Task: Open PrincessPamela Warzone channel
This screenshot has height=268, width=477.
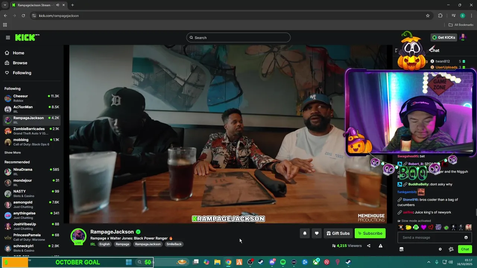Action: click(x=32, y=237)
